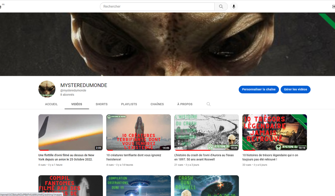This screenshot has width=335, height=196.
Task: Click the search magnifier button
Action: tap(221, 7)
